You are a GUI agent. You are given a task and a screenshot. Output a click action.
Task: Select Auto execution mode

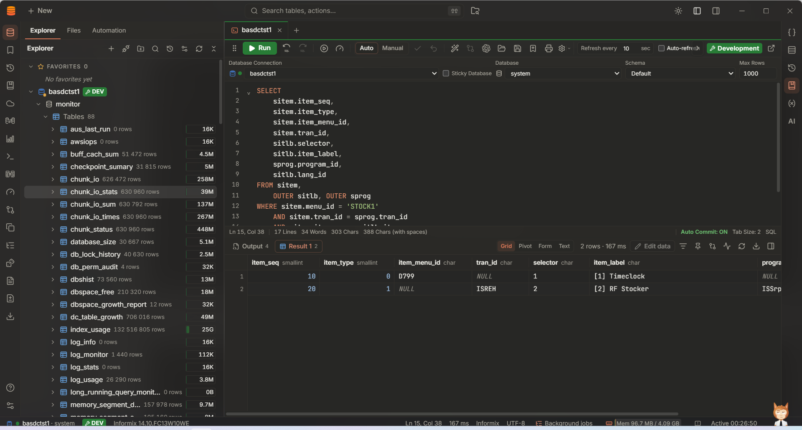pos(366,48)
